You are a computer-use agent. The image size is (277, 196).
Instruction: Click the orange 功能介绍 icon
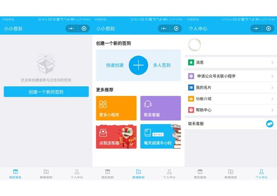[x=191, y=99]
